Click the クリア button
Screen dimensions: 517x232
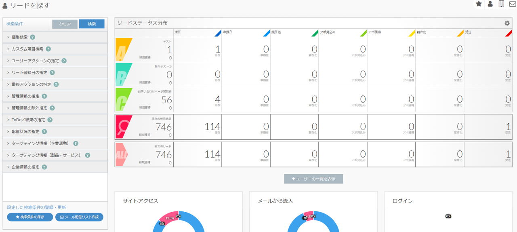65,24
